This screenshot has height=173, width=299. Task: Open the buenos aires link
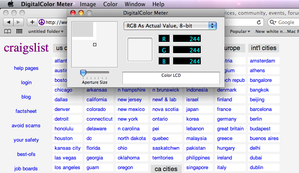click(x=264, y=138)
